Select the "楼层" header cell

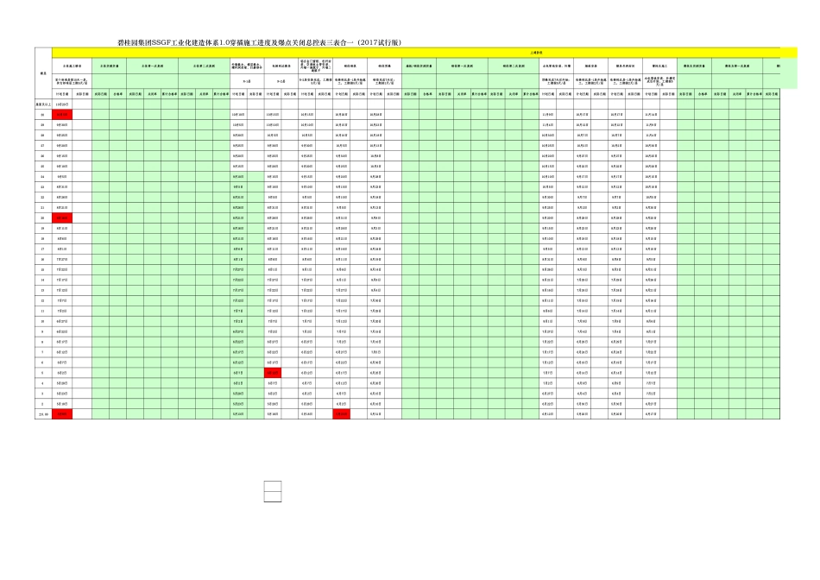click(x=43, y=72)
